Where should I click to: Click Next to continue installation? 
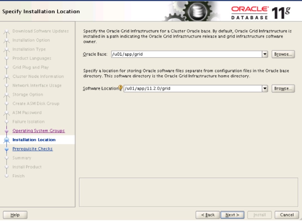pos(232,215)
